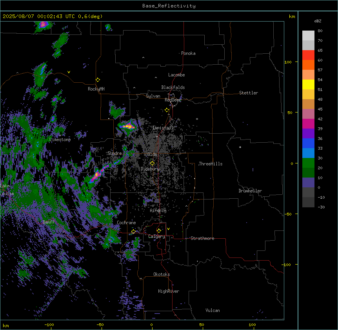Image resolution: width=338 pixels, height=330 pixels.
Task: Click the slate violet legend swatch below 10
Action: (308, 183)
